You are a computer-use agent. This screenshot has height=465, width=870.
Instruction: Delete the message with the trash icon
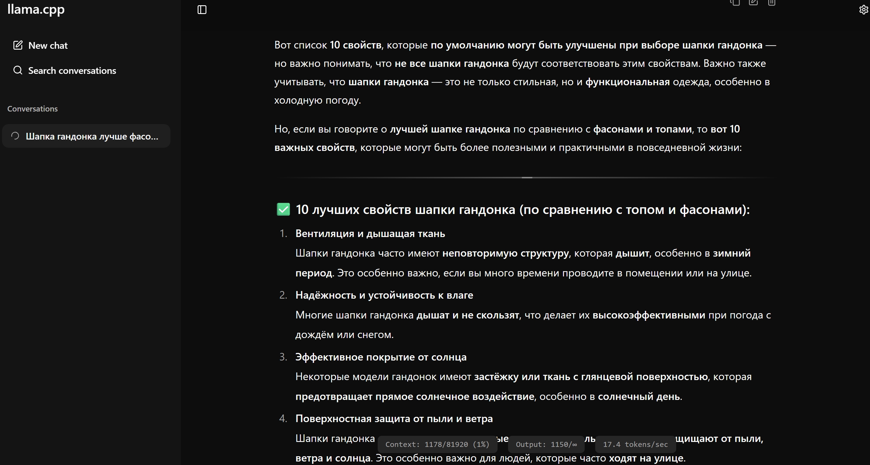click(772, 3)
